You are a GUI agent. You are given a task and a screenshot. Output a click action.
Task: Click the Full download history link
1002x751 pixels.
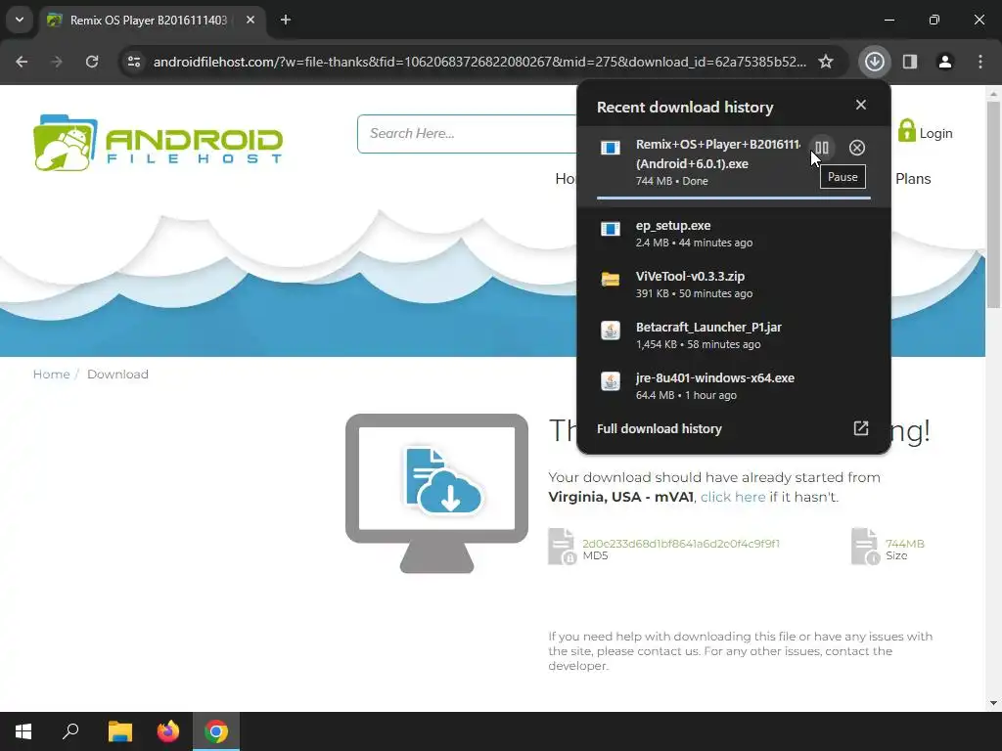pyautogui.click(x=659, y=428)
